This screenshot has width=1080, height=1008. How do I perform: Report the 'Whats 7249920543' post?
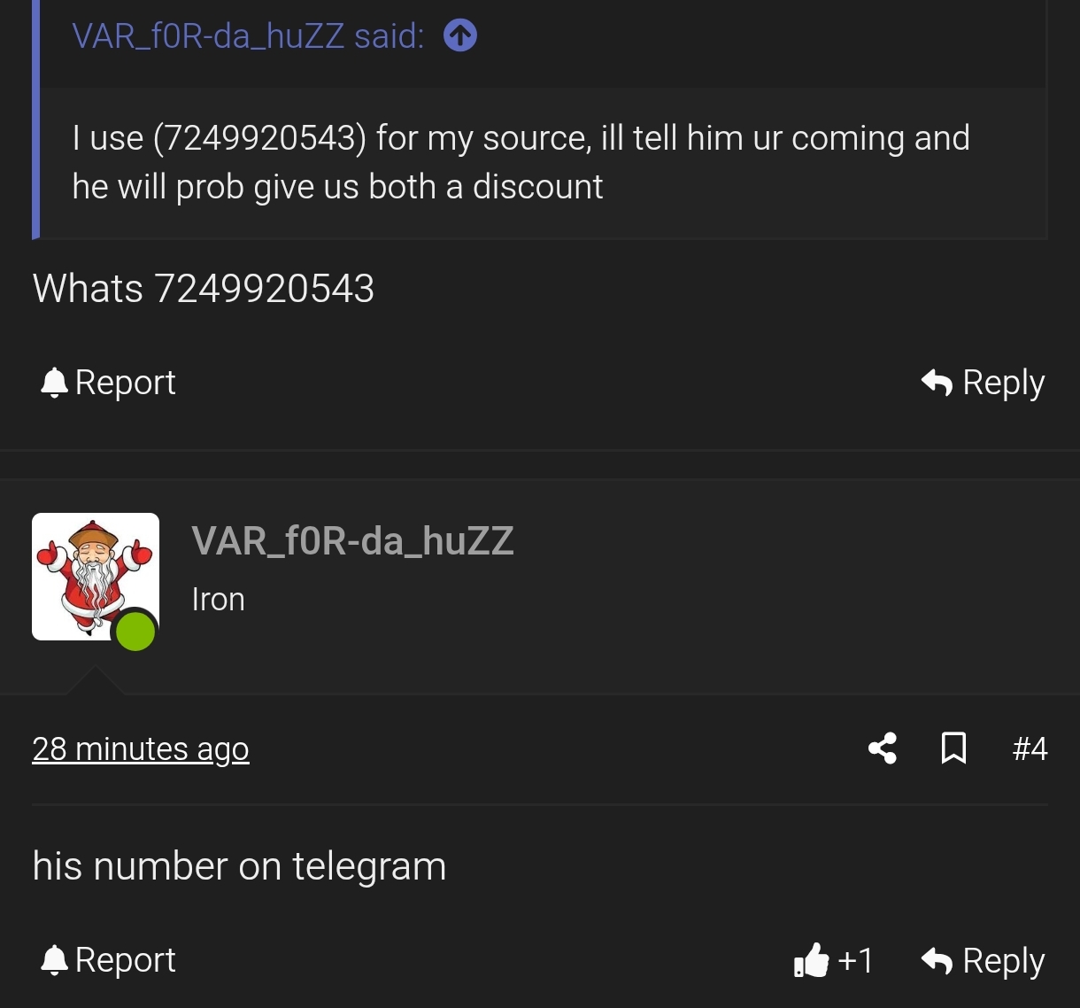[108, 383]
